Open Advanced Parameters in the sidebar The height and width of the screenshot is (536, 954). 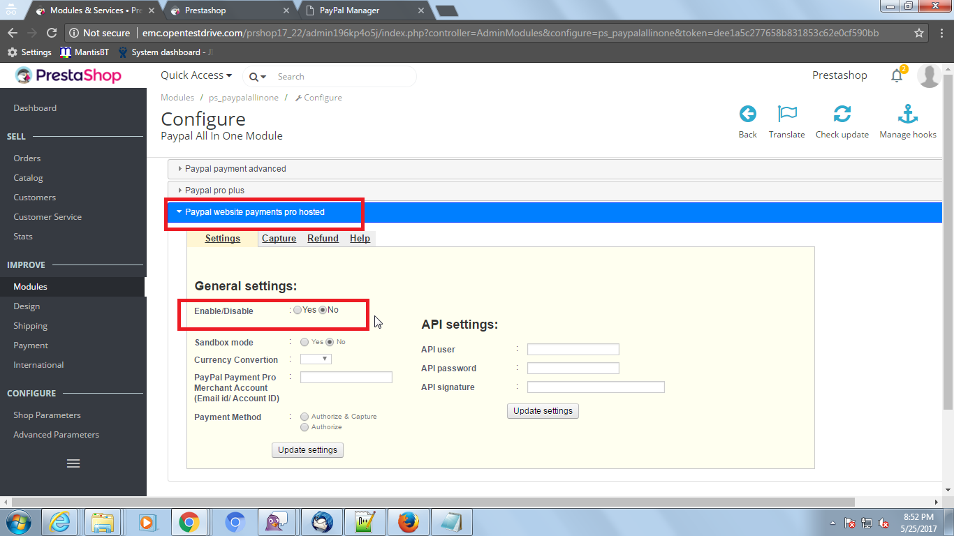56,435
